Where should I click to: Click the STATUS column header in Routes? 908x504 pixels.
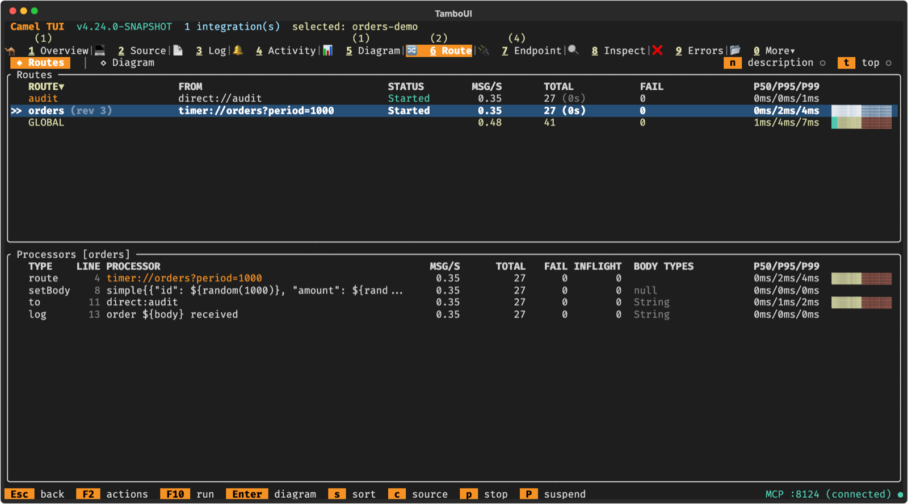(x=406, y=86)
